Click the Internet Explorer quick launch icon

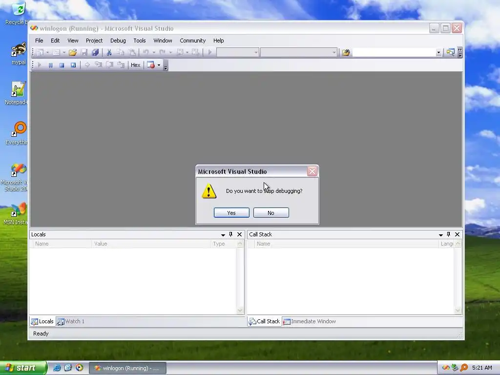[57, 368]
